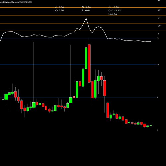This screenshot has height=166, width=166.
Task: Click the low value L: 0.61
Action: 86,11
